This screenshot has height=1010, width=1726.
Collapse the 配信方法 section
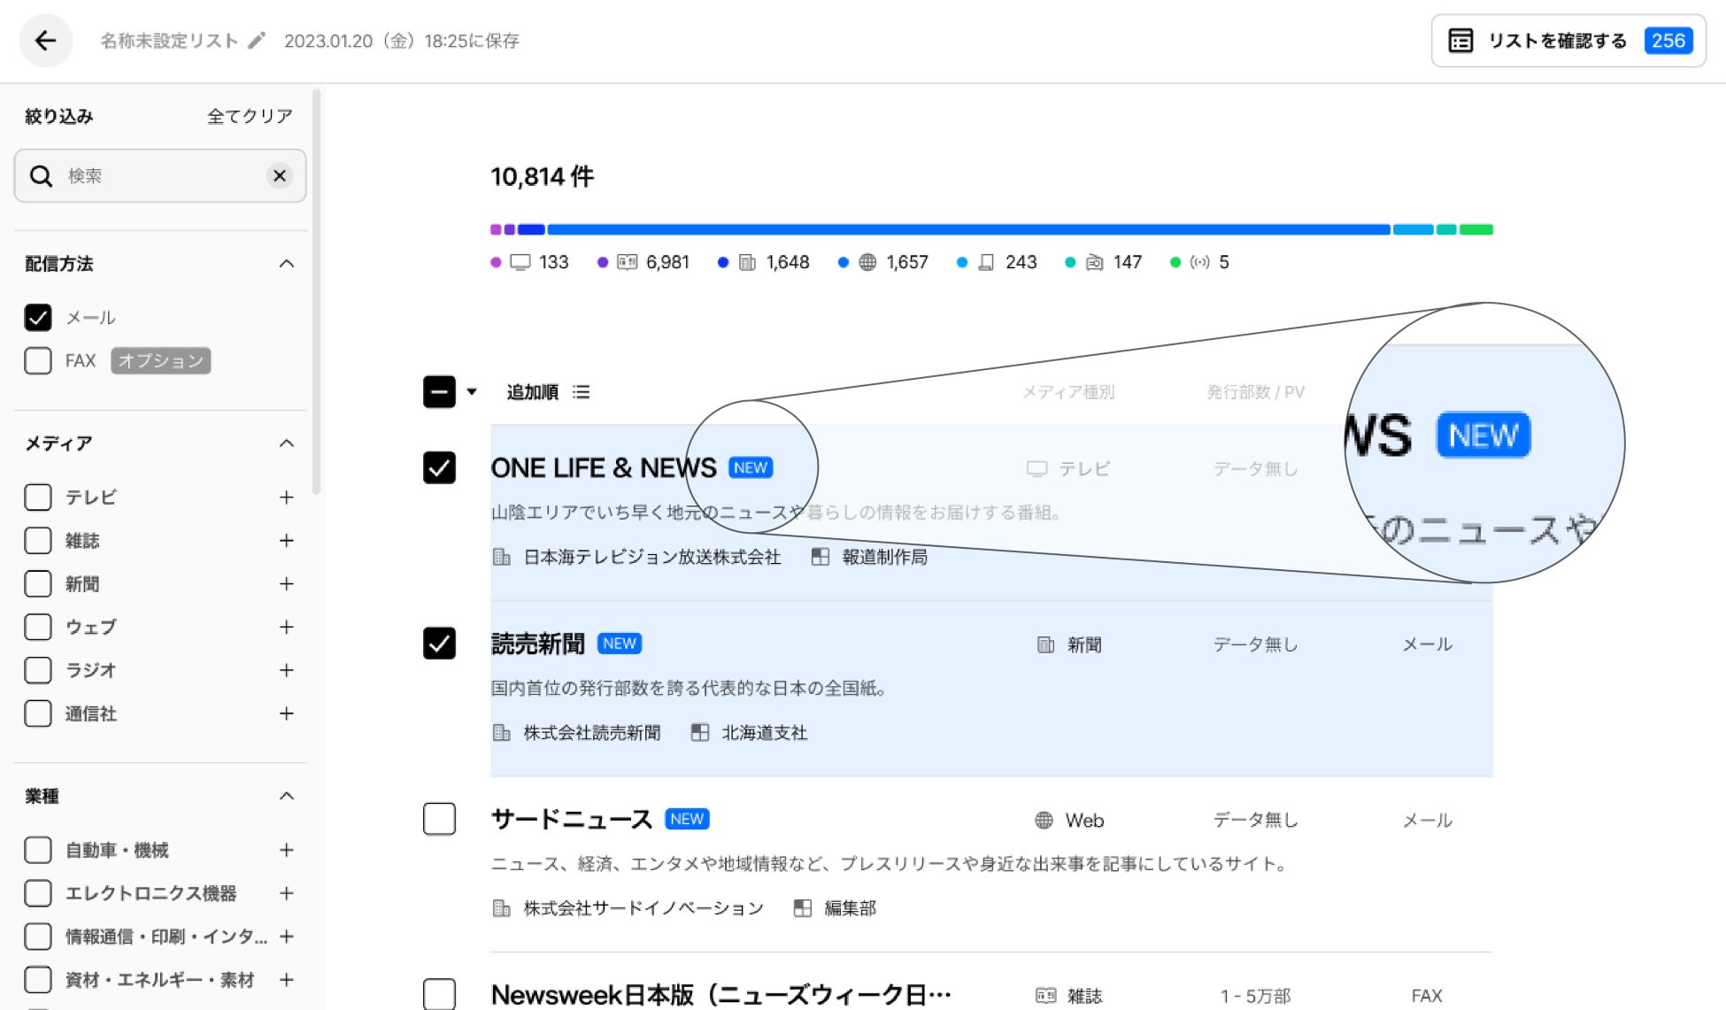[x=286, y=264]
